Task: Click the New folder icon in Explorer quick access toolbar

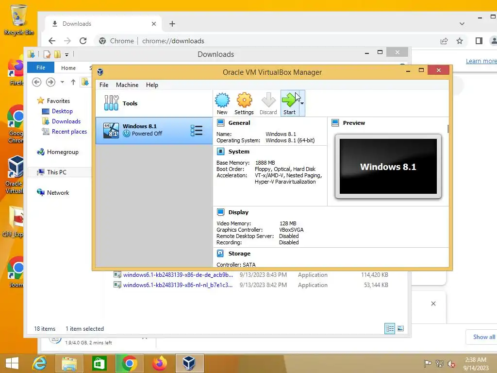Action: pyautogui.click(x=57, y=54)
